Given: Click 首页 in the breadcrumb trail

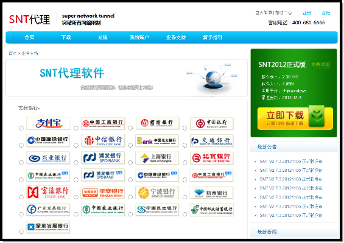Looking at the screenshot, I should click(x=12, y=53).
